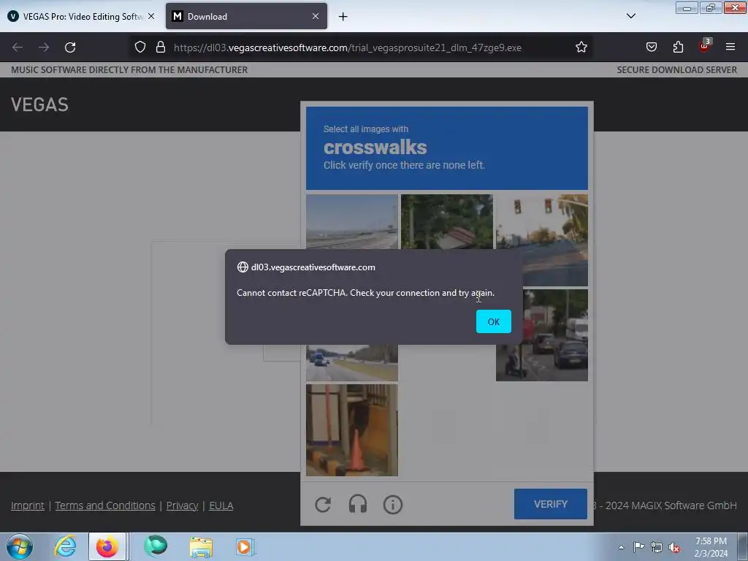Click the muted volume tray icon
The width and height of the screenshot is (748, 561).
674,547
